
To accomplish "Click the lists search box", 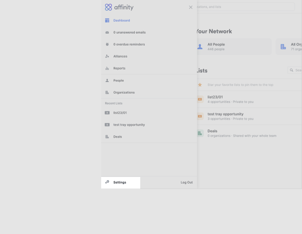I will coord(295,70).
